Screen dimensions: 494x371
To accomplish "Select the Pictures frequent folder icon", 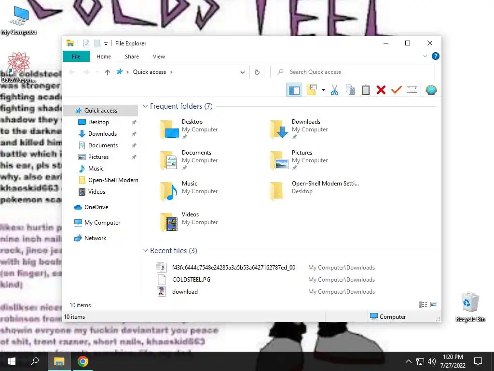I will [x=279, y=160].
